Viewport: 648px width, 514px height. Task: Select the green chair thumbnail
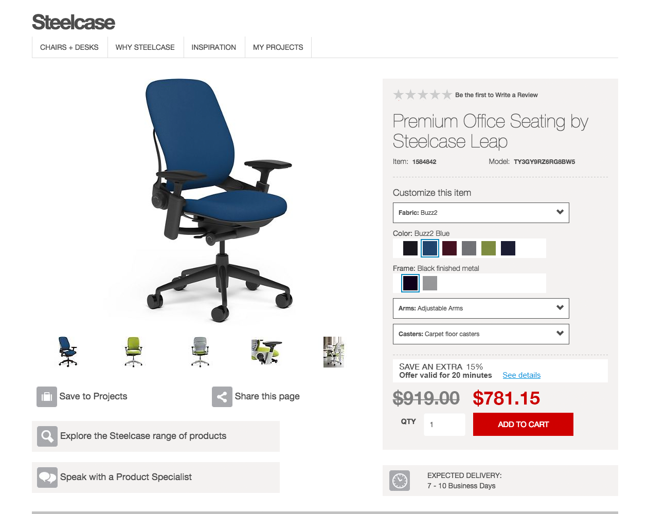[134, 352]
